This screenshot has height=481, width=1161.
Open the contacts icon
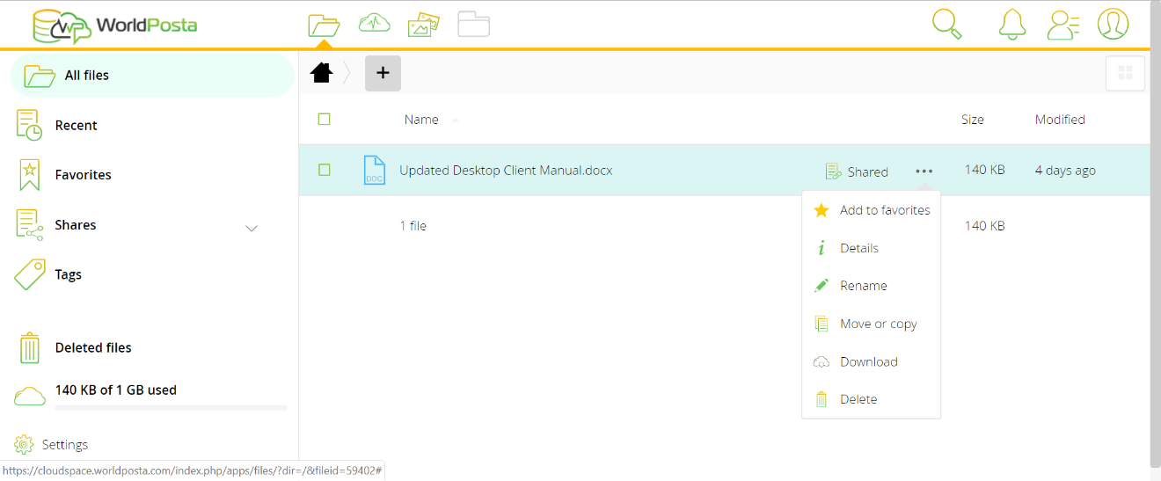click(x=1062, y=25)
